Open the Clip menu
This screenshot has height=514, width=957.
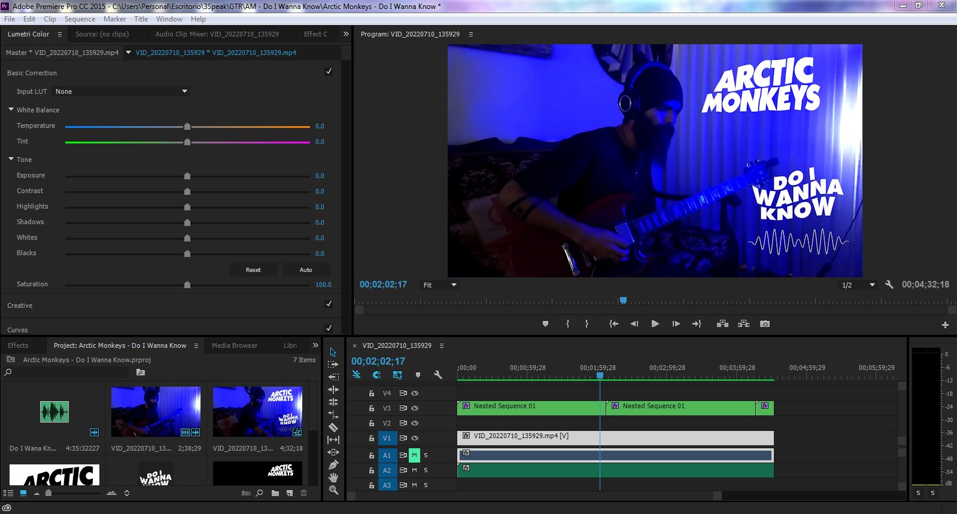50,19
